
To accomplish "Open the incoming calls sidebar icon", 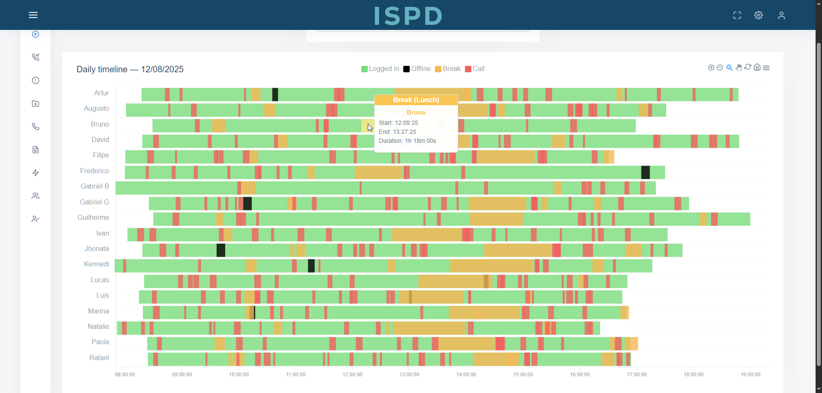I will pyautogui.click(x=36, y=57).
